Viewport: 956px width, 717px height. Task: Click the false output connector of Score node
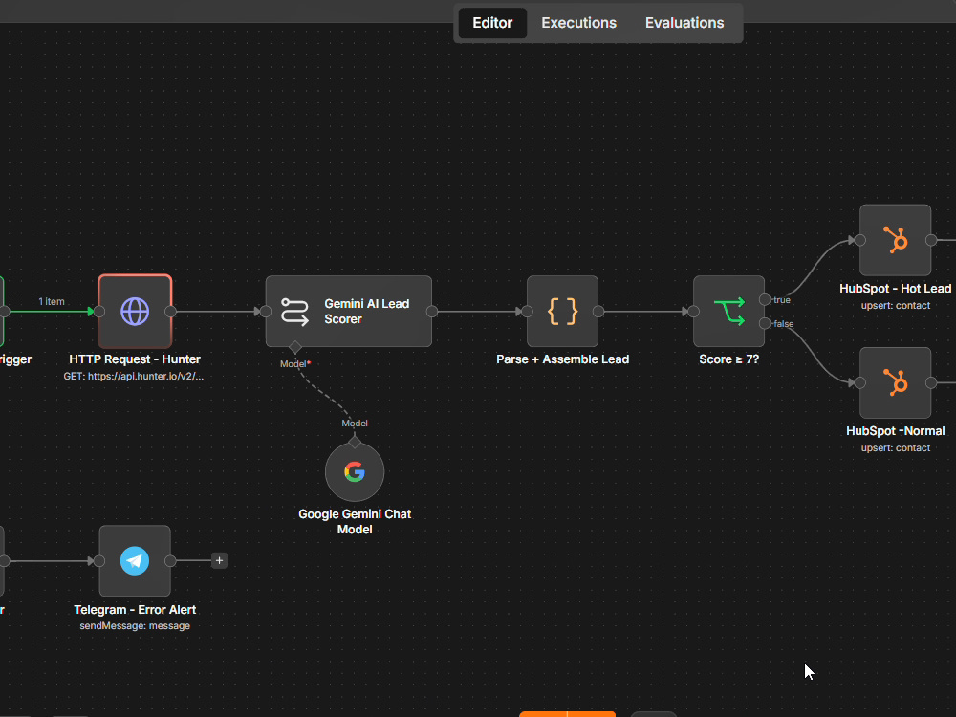click(765, 323)
